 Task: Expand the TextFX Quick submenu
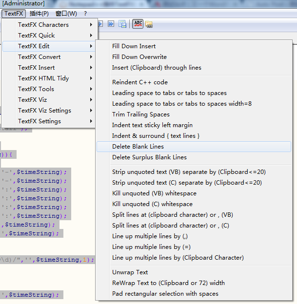click(x=49, y=36)
